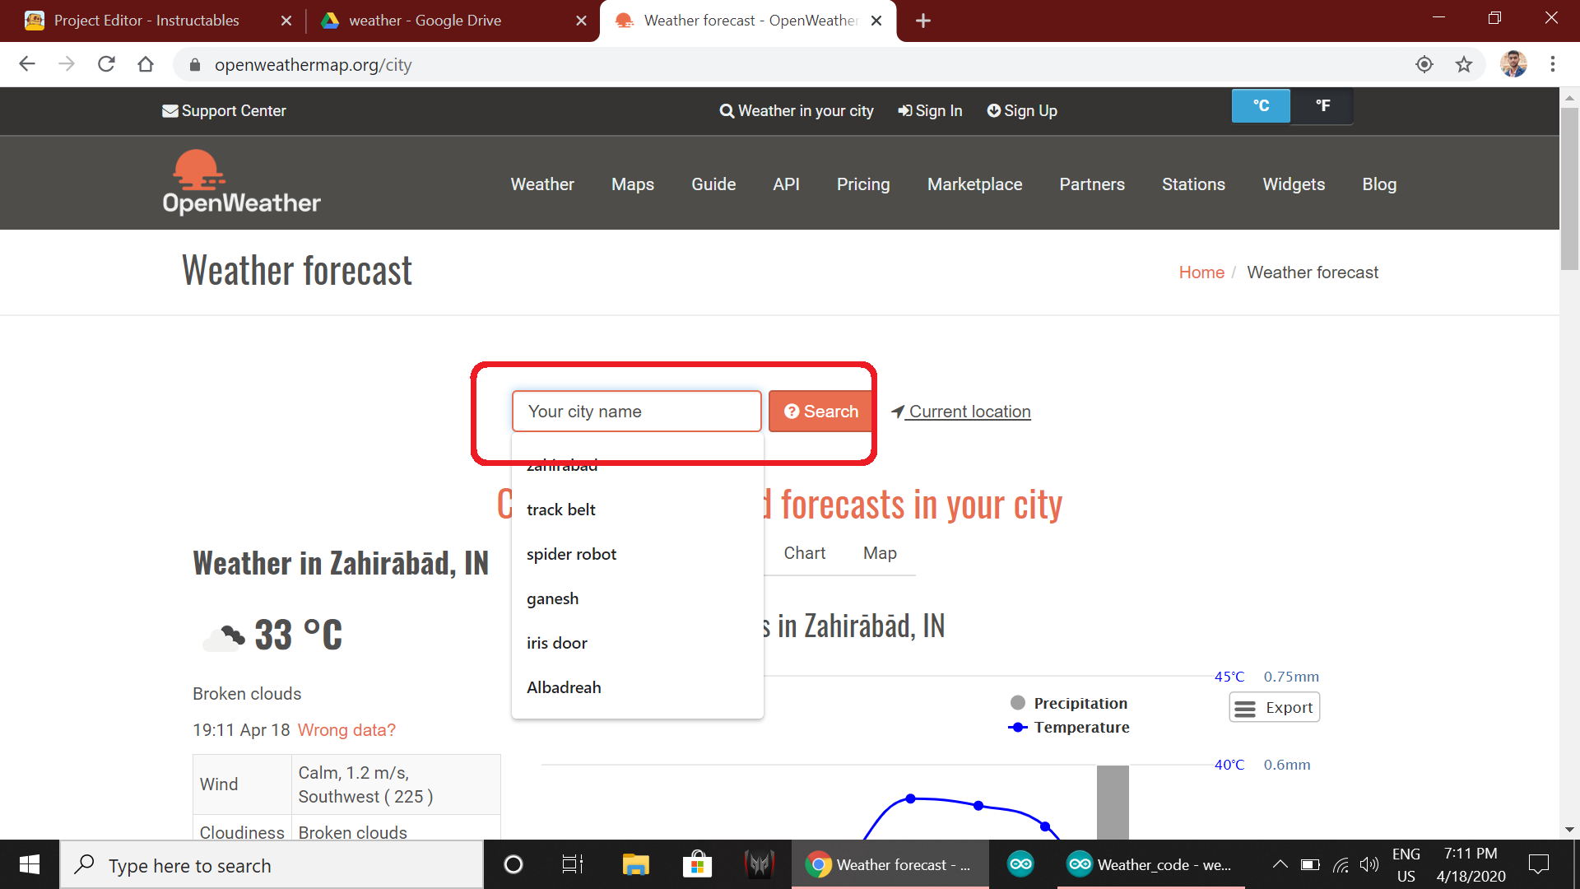Close the Project Editor - Instructables tab
The height and width of the screenshot is (889, 1580).
coord(286,21)
